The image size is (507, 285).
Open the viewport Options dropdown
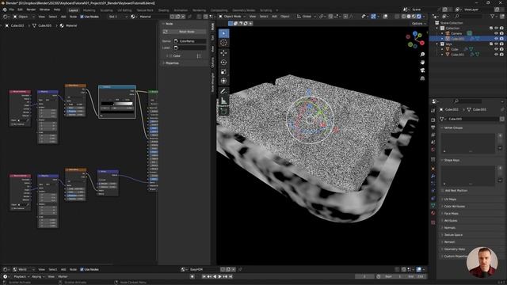[418, 24]
